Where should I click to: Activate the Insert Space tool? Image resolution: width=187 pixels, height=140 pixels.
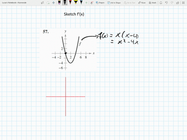tap(53, 3)
